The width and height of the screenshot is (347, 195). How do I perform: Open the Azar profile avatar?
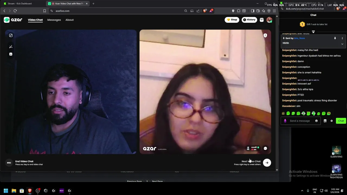[269, 20]
